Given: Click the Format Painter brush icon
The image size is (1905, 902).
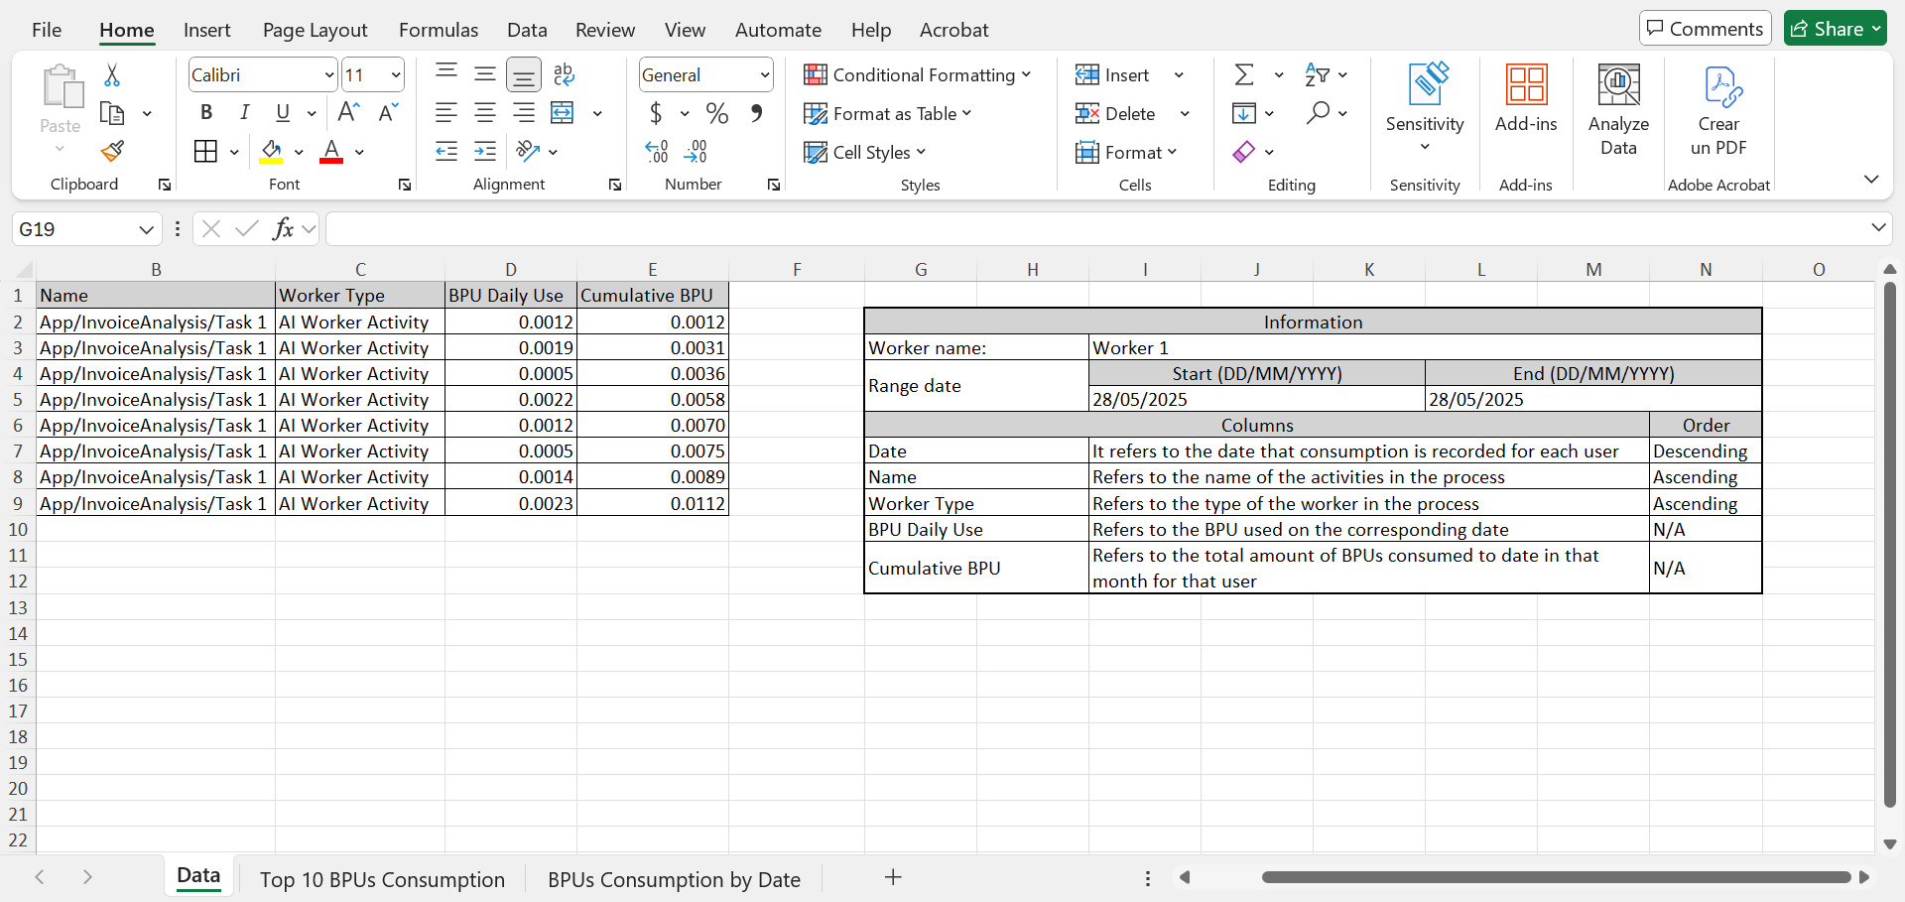Looking at the screenshot, I should click(x=112, y=151).
